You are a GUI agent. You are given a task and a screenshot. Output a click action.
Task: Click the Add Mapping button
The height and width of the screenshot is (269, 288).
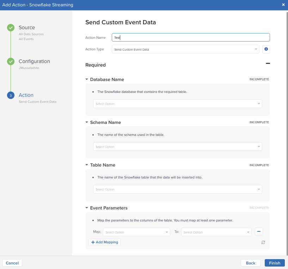pyautogui.click(x=105, y=242)
